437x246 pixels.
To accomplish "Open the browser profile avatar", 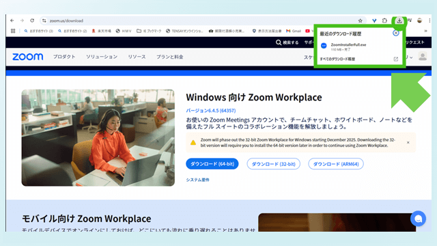I will (419, 20).
